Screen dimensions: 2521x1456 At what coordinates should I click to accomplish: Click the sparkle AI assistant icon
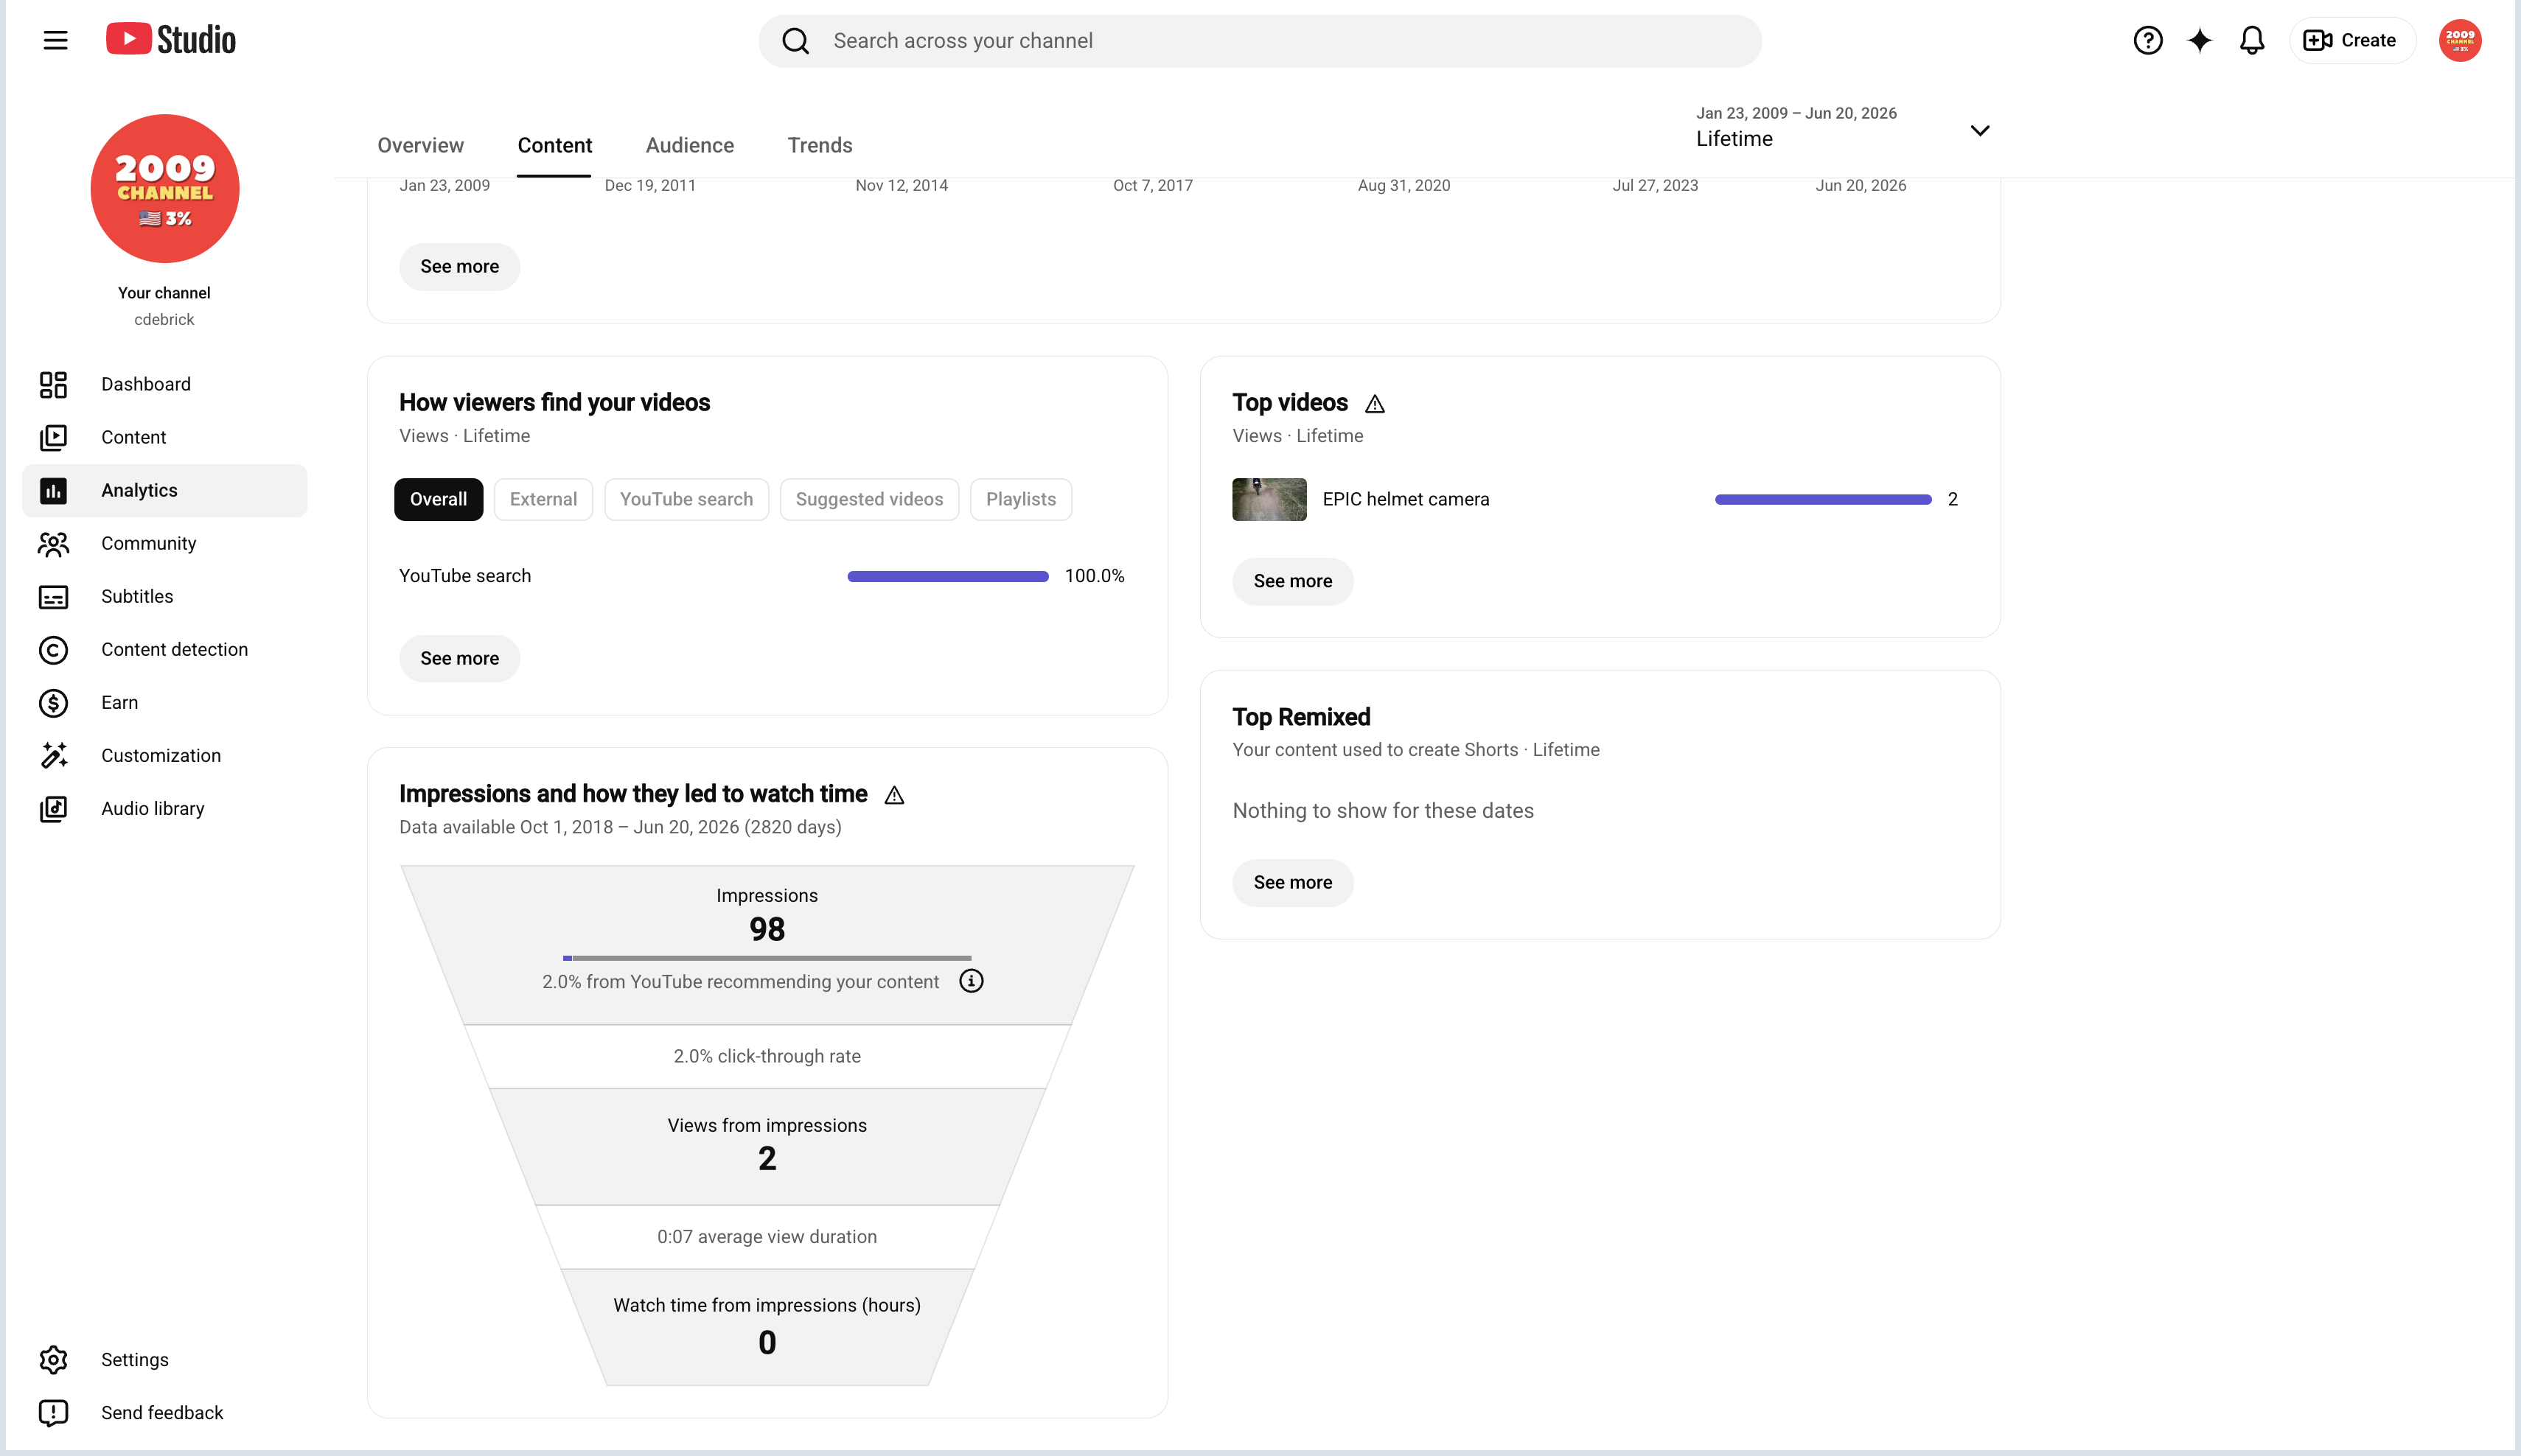pos(2199,40)
